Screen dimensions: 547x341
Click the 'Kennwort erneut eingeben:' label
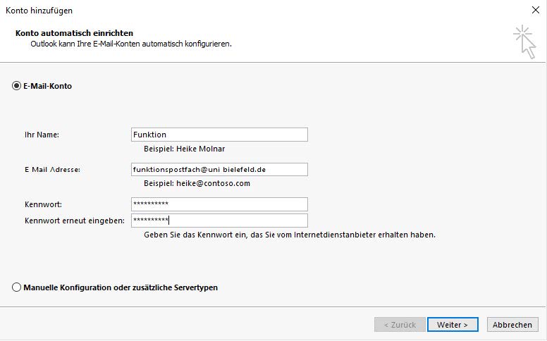pos(74,221)
